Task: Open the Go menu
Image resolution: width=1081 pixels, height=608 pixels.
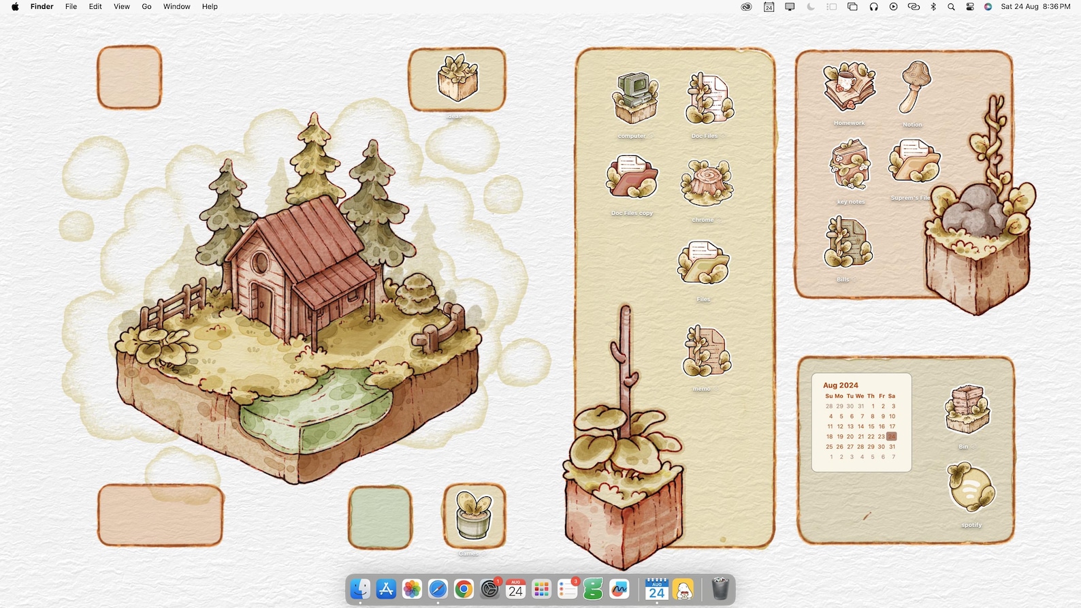Action: (x=146, y=7)
